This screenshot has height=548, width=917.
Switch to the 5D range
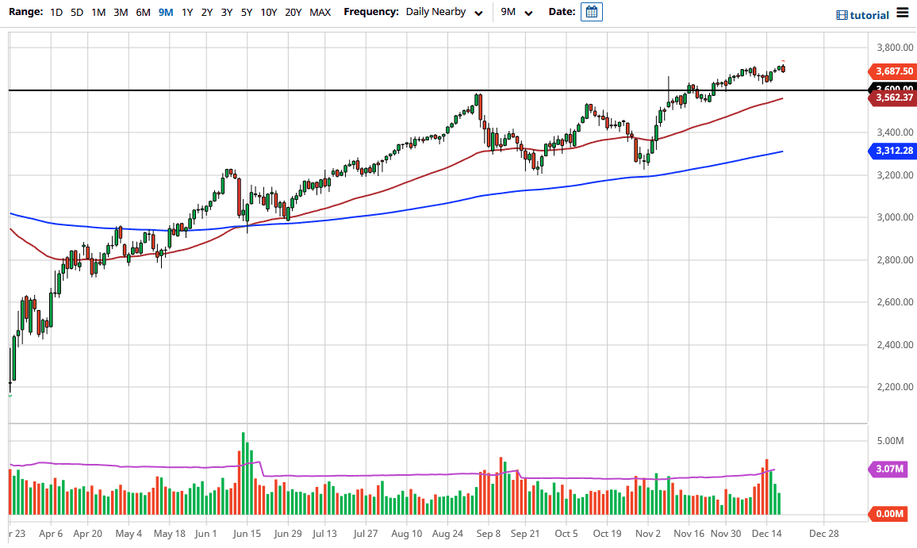click(x=76, y=12)
